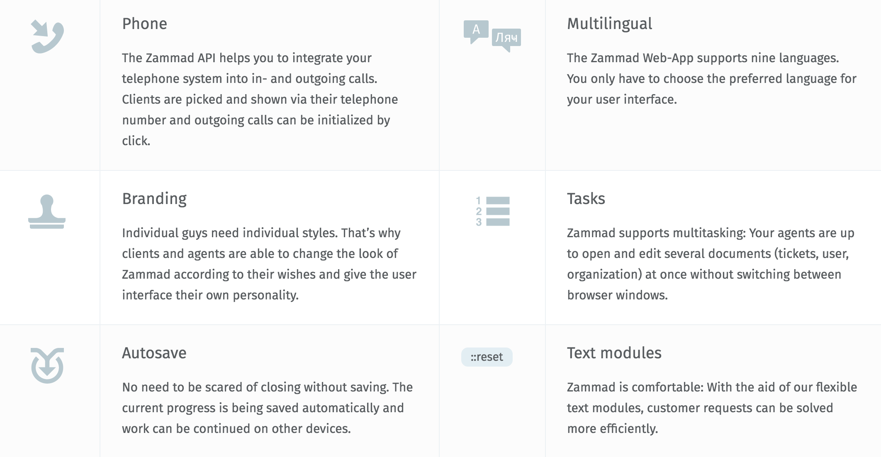Click the Cyrillic 'Ляч' speech bubble
This screenshot has height=457, width=881.
tap(506, 38)
